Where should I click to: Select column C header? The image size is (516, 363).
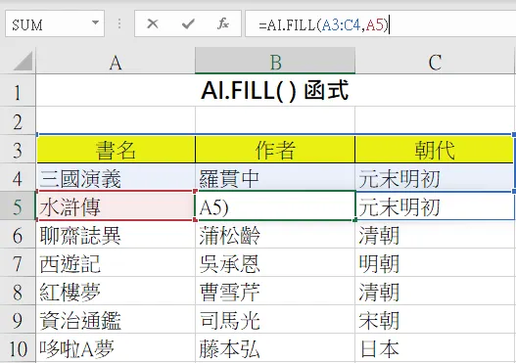click(435, 62)
